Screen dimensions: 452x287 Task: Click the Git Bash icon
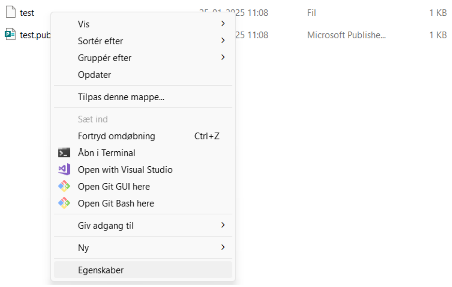point(64,203)
